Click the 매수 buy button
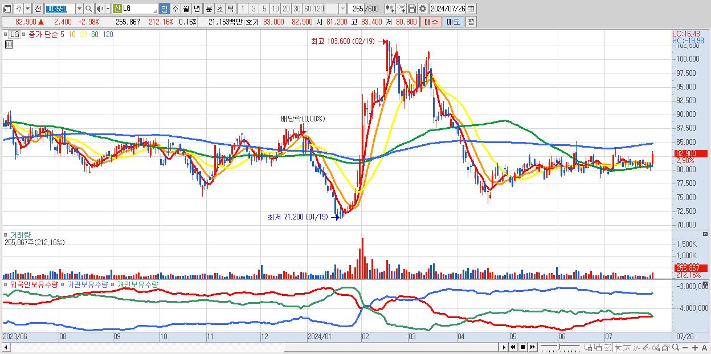711x354 pixels. pyautogui.click(x=431, y=22)
